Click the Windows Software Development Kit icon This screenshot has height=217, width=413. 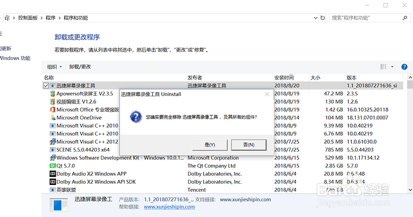(x=52, y=157)
